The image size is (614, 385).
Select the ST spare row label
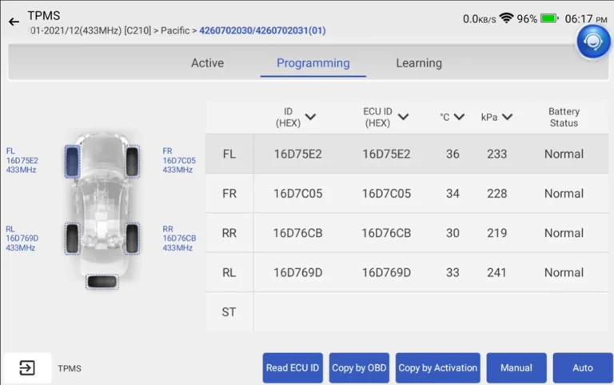click(229, 312)
